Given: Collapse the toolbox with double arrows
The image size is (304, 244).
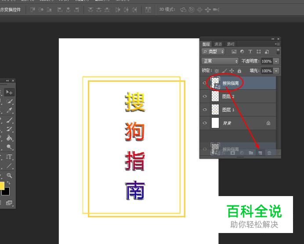Looking at the screenshot, I should [x=7, y=81].
